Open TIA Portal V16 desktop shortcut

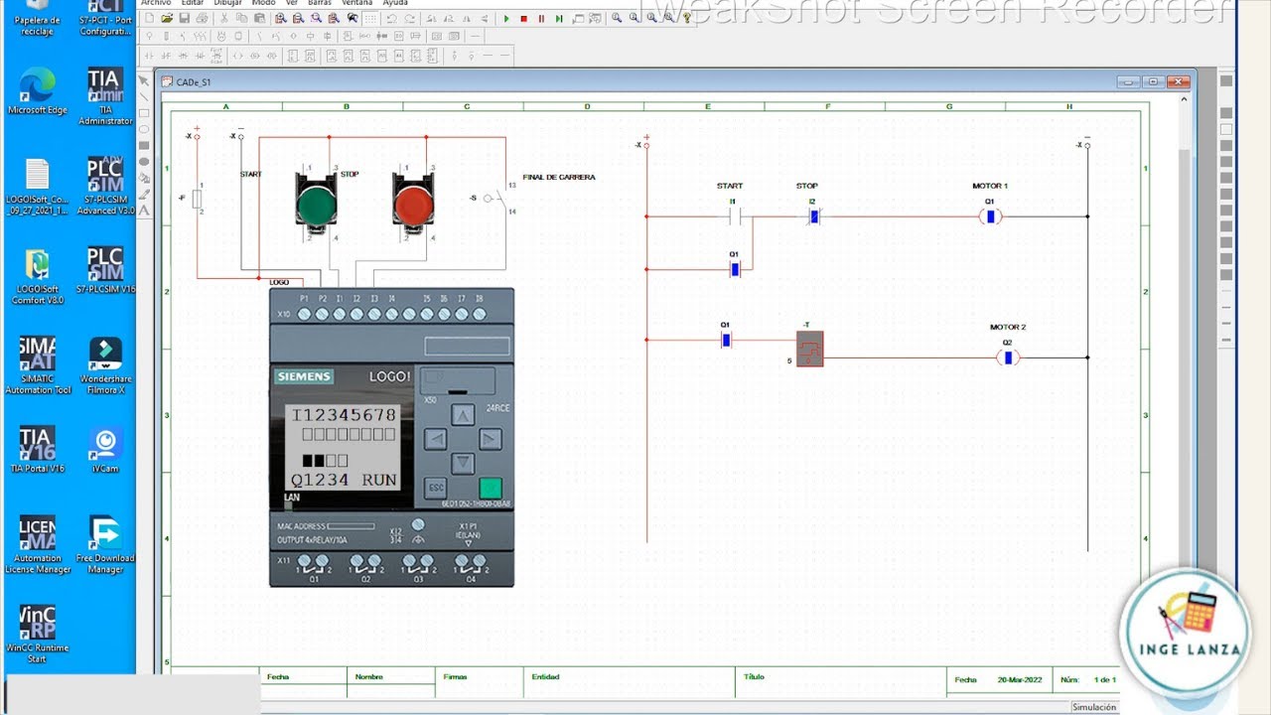[x=37, y=450]
